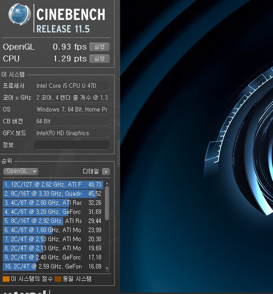The image size is (273, 294).
Task: Click the empty 정보 input field
Action: coord(71,145)
